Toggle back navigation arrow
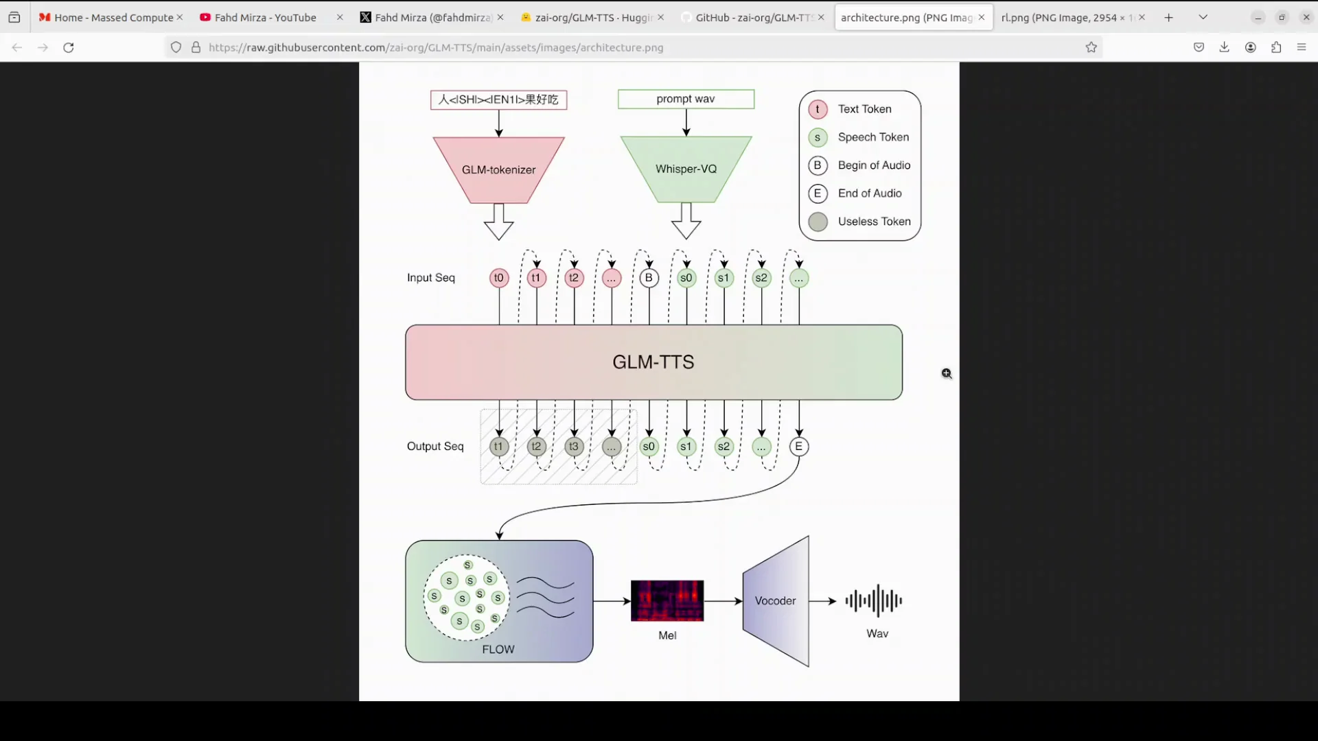 (x=16, y=47)
